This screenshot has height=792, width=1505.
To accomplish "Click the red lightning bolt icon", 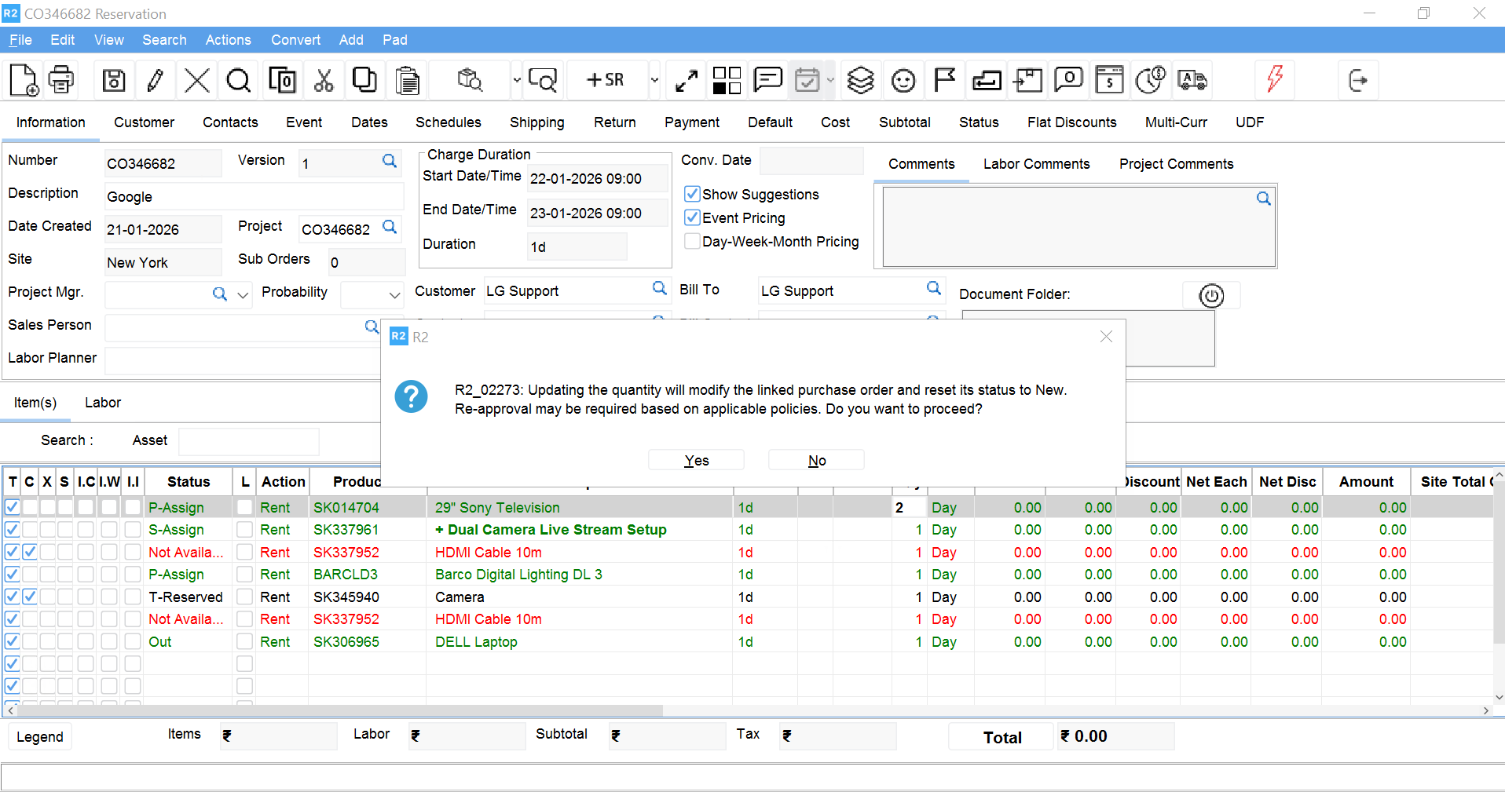I will click(x=1274, y=80).
